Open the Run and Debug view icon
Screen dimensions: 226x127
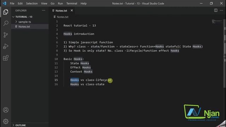click(6, 46)
